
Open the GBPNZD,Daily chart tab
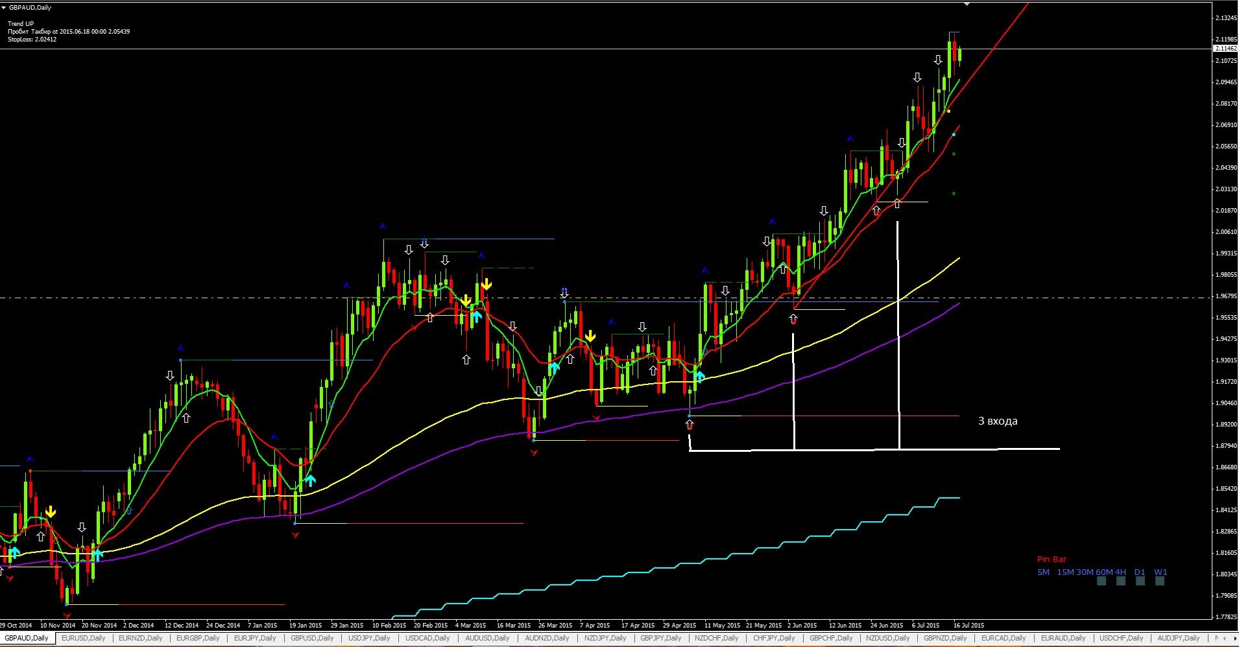[945, 639]
